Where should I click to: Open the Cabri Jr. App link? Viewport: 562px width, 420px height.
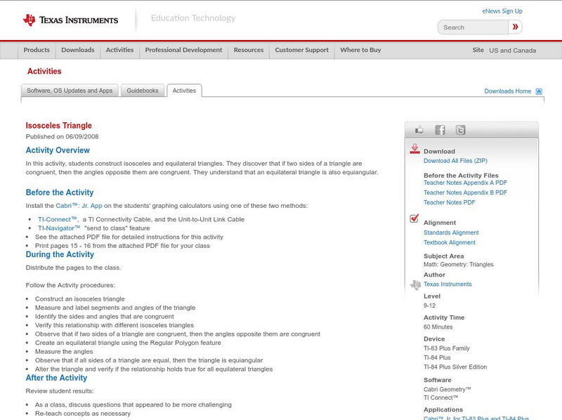[79, 206]
